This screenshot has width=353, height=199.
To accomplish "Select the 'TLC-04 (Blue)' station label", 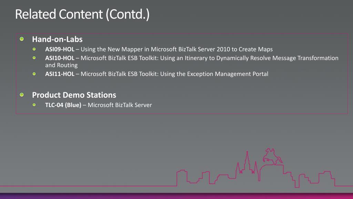I will [63, 105].
